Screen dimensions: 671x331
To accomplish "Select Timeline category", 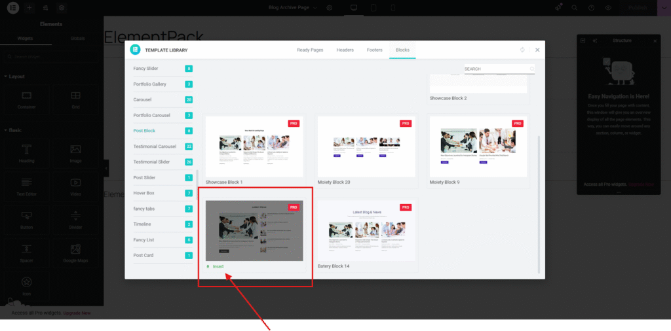I will (163, 224).
